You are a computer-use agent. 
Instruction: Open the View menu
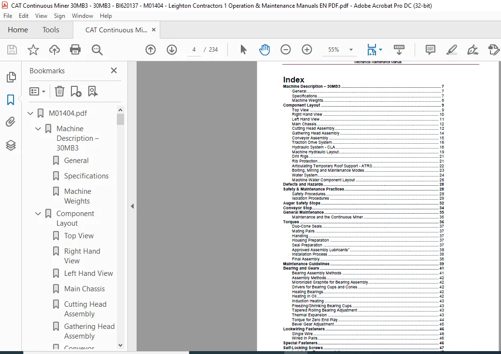click(41, 15)
